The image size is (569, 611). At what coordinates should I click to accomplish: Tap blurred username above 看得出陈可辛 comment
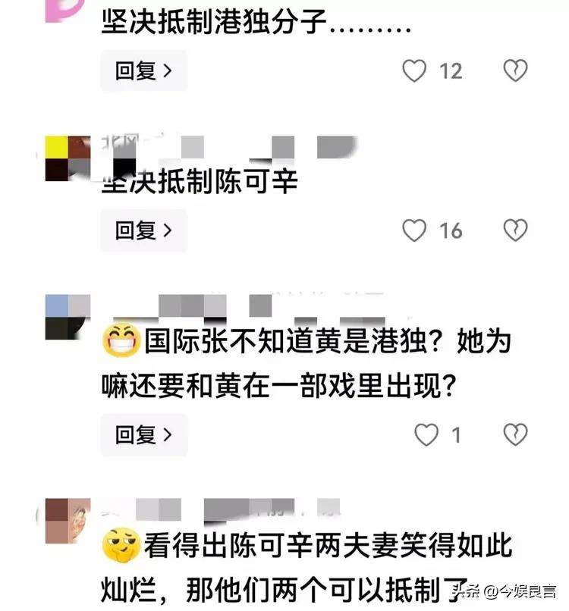click(220, 509)
